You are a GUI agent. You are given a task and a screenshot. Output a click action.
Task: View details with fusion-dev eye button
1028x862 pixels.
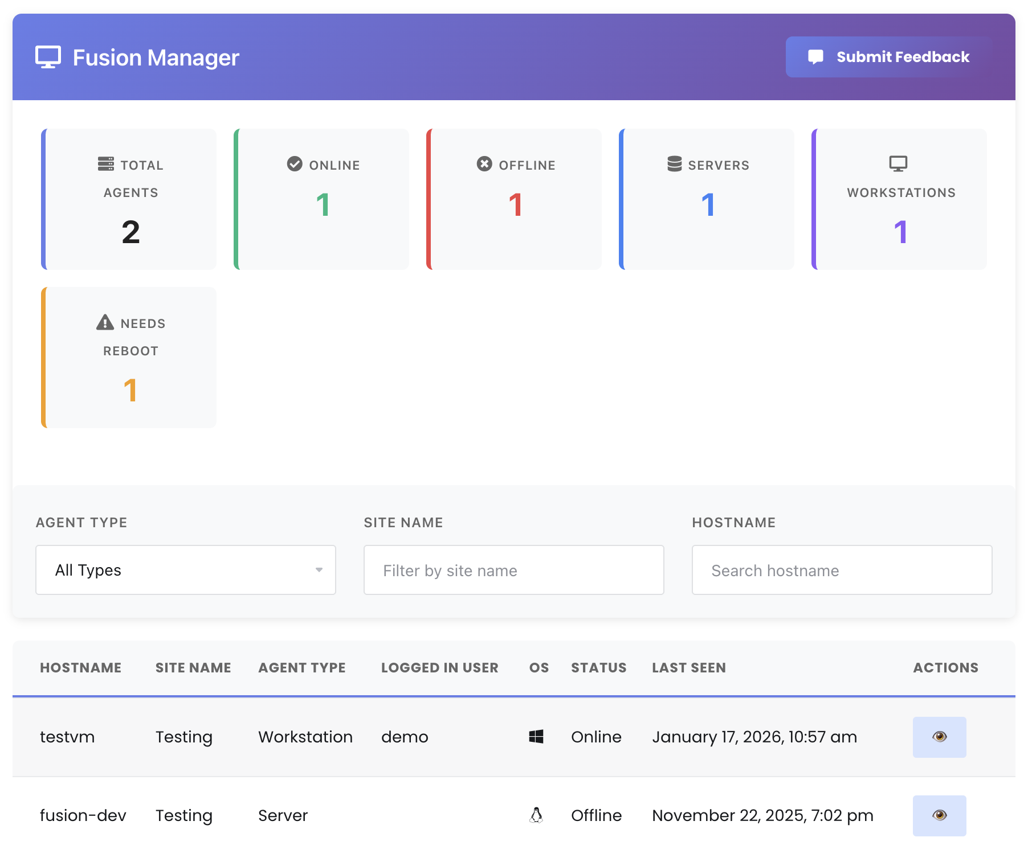point(939,815)
